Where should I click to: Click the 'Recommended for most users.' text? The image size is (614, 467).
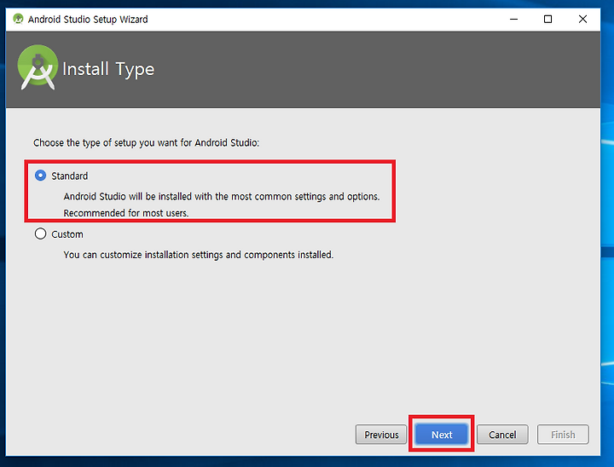pyautogui.click(x=126, y=213)
